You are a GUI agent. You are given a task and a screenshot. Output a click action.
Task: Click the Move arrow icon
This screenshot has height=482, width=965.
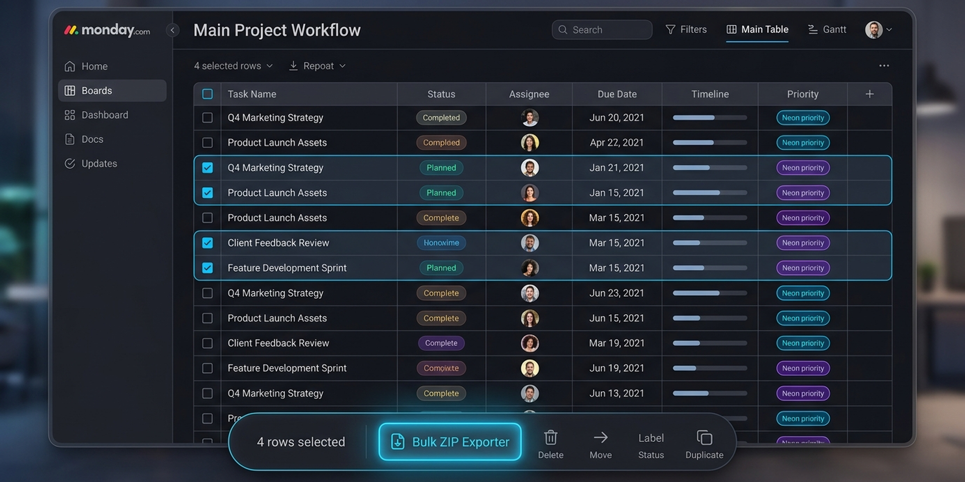tap(601, 437)
